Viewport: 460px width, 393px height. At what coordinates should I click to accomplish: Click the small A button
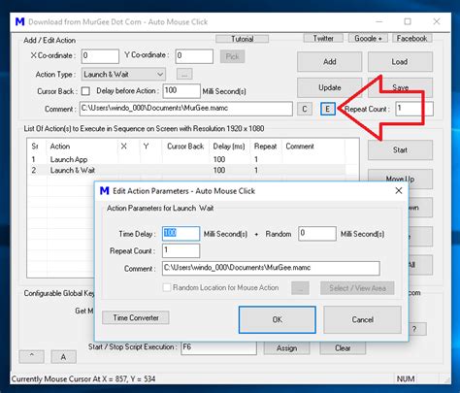64,356
